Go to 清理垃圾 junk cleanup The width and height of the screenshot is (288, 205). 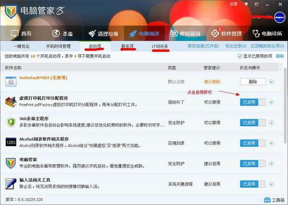[x=103, y=34]
